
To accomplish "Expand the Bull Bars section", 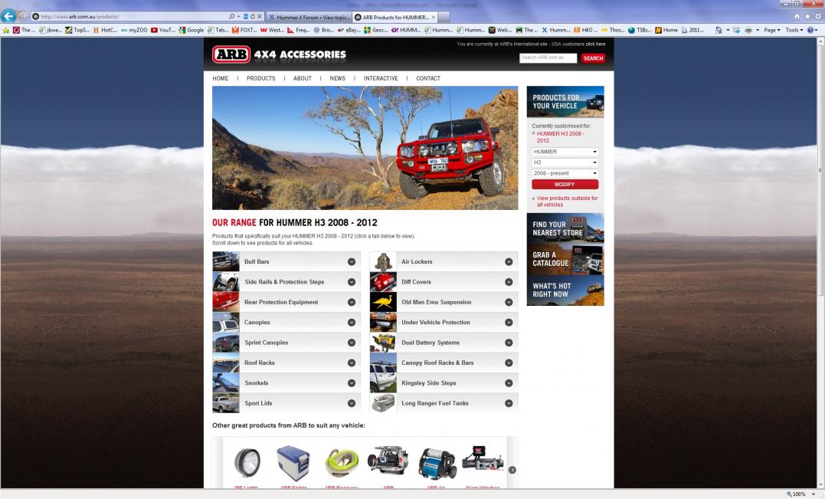I will 352,261.
